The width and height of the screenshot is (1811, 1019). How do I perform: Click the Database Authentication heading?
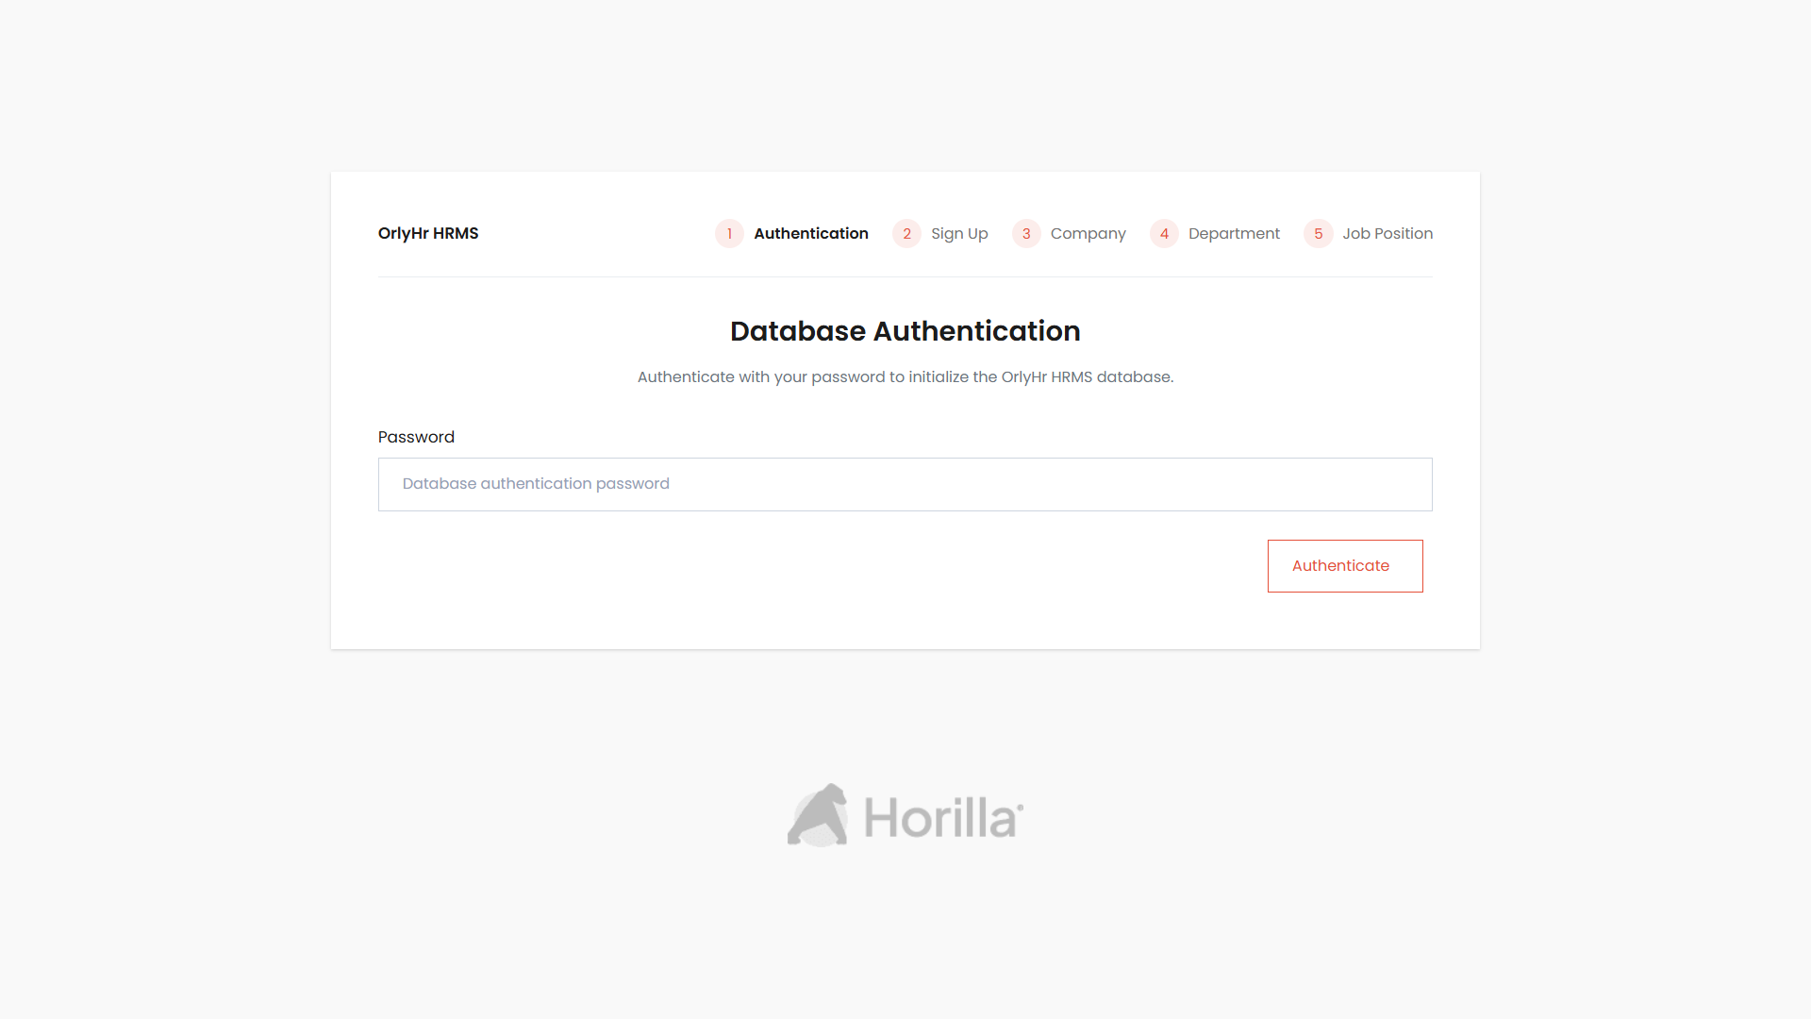pyautogui.click(x=905, y=331)
